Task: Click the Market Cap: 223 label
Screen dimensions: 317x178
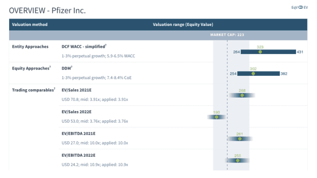Action: [x=227, y=35]
